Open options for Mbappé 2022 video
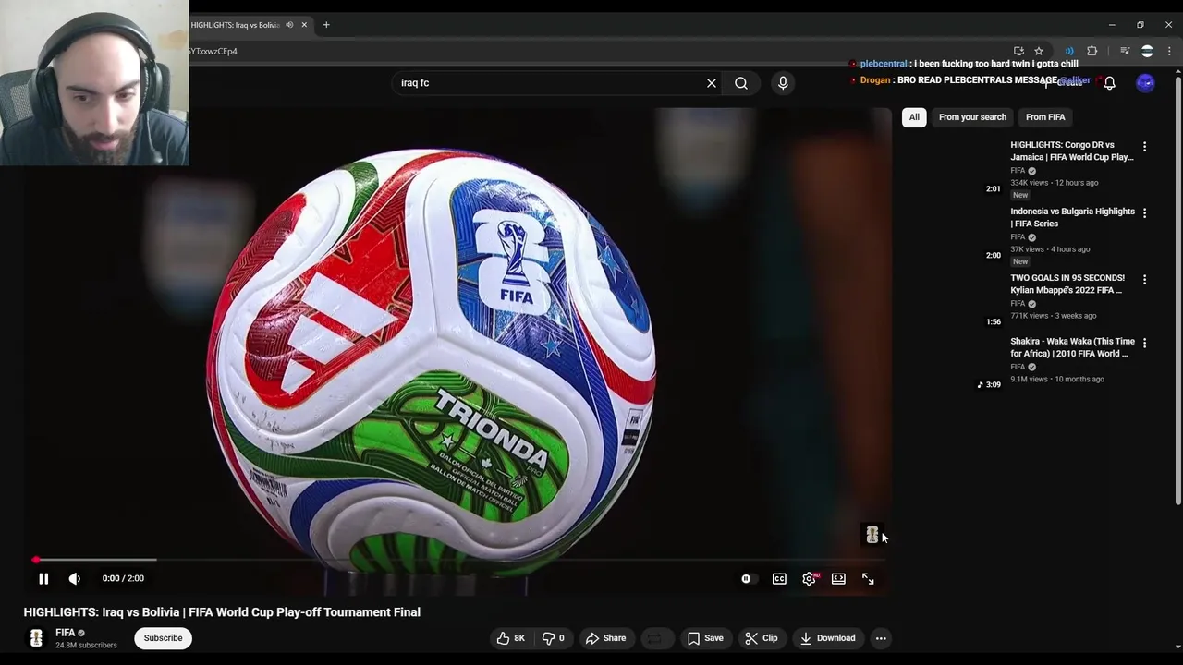1183x665 pixels. tap(1144, 280)
